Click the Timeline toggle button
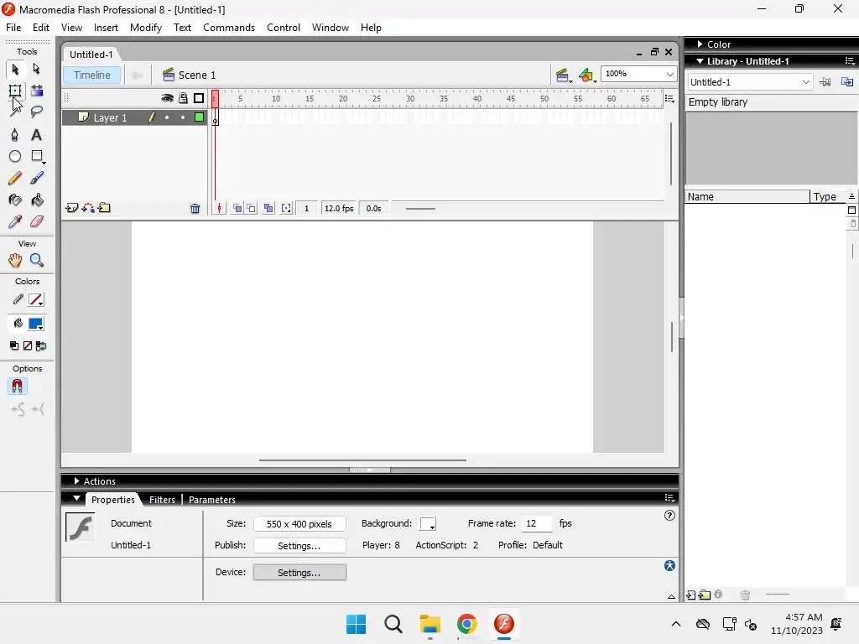 [x=92, y=75]
